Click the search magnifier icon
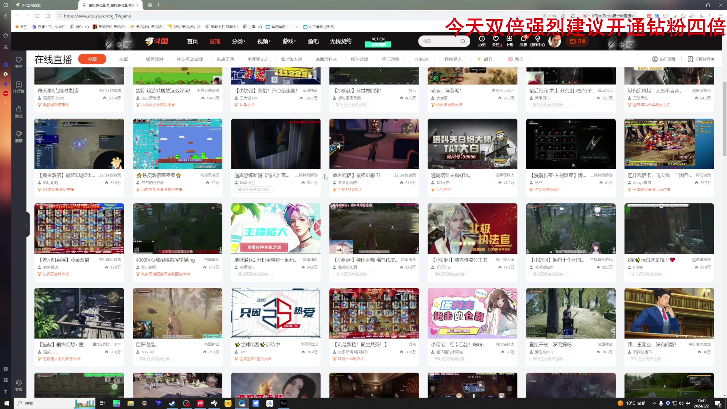This screenshot has height=409, width=727. pyautogui.click(x=463, y=41)
